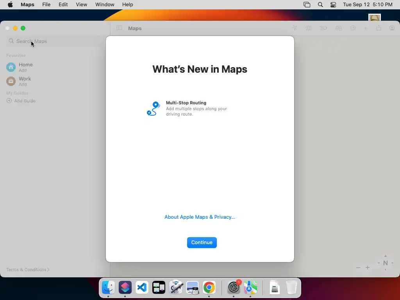400x300 pixels.
Task: Click Spotlight search icon in menu bar
Action: [x=320, y=5]
